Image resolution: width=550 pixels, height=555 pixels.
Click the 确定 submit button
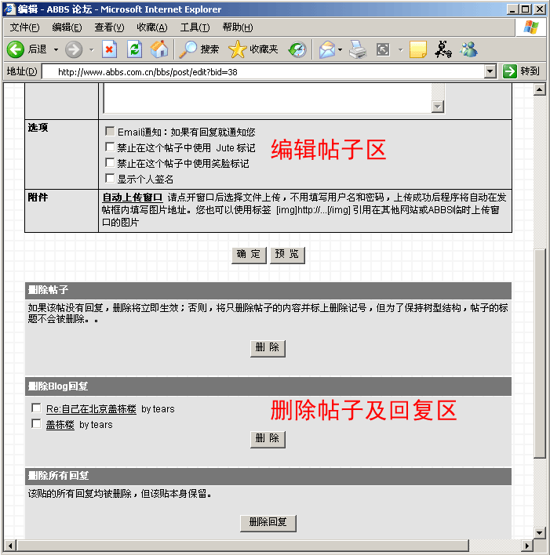pyautogui.click(x=249, y=255)
